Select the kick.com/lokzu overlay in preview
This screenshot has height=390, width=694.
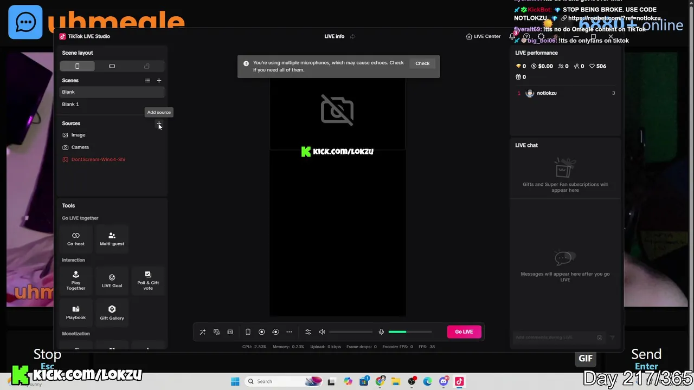pos(337,152)
